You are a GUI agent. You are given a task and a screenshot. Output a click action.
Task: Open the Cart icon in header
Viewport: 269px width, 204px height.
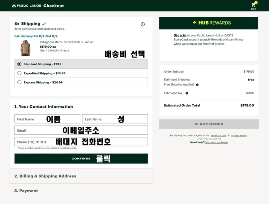[x=254, y=6]
